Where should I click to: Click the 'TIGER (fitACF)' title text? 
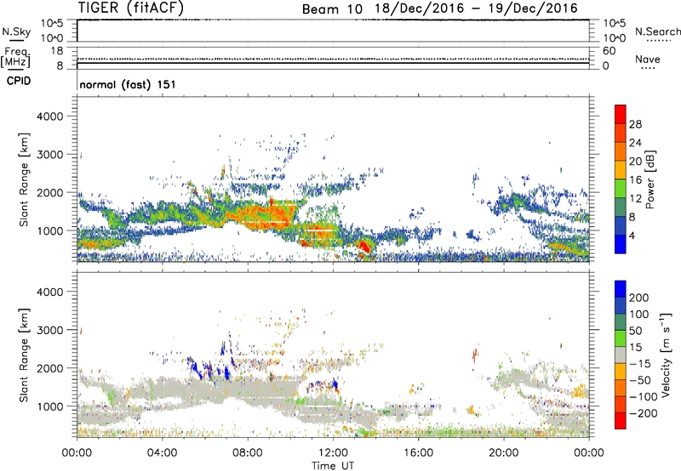click(x=131, y=8)
